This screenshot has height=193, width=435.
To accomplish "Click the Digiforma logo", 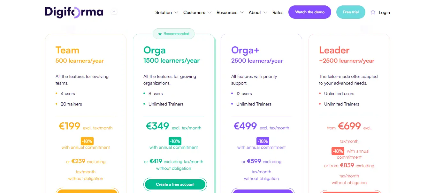I will pos(74,12).
